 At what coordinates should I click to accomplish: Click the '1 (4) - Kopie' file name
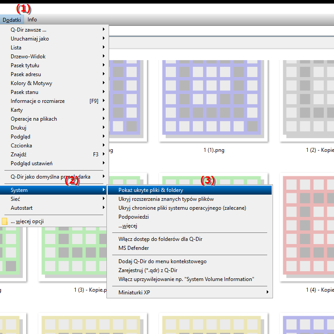[x=320, y=290]
